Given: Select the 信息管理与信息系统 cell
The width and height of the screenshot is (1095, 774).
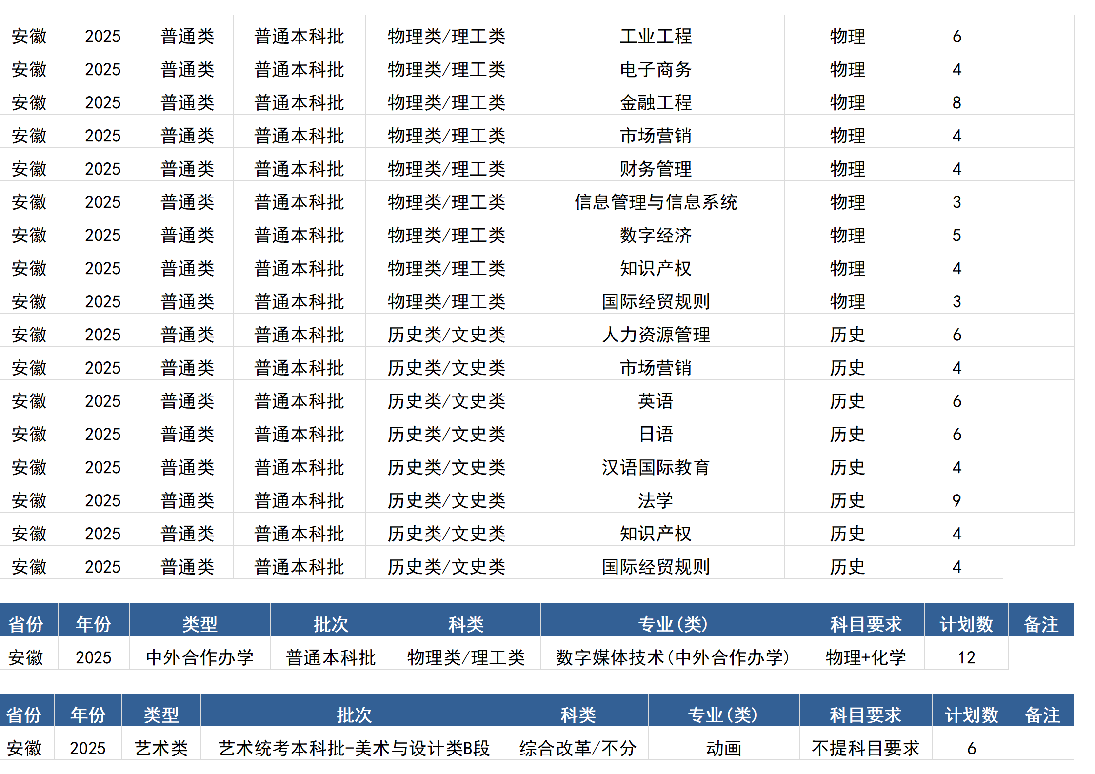Looking at the screenshot, I should pos(656,202).
